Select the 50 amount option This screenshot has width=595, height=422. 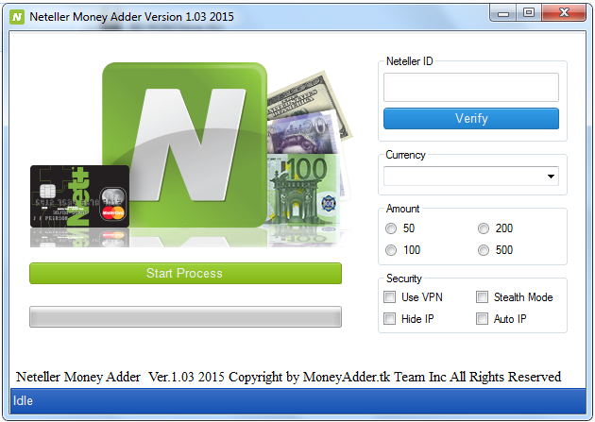tap(391, 228)
